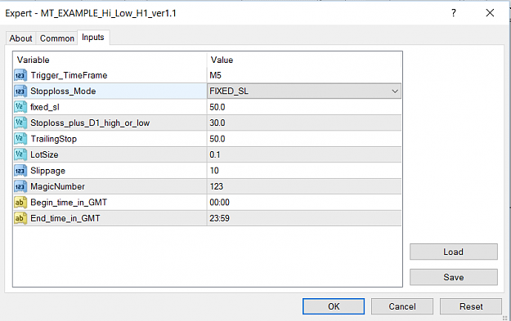Click the double-type icon beside LotSize
511x321 pixels.
click(20, 154)
